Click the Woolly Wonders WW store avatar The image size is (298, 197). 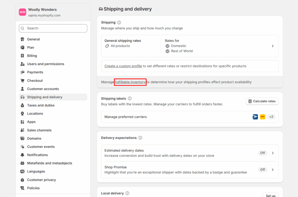22,12
